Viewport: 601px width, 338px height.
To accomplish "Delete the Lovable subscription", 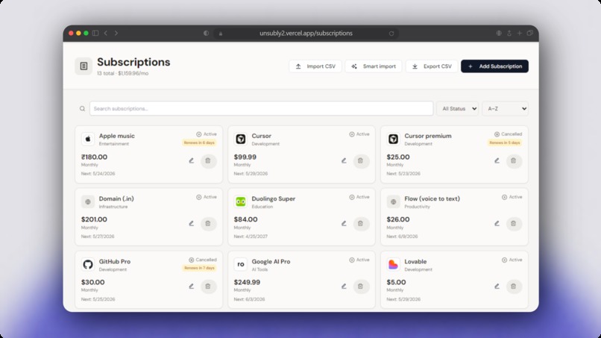I will (x=514, y=287).
